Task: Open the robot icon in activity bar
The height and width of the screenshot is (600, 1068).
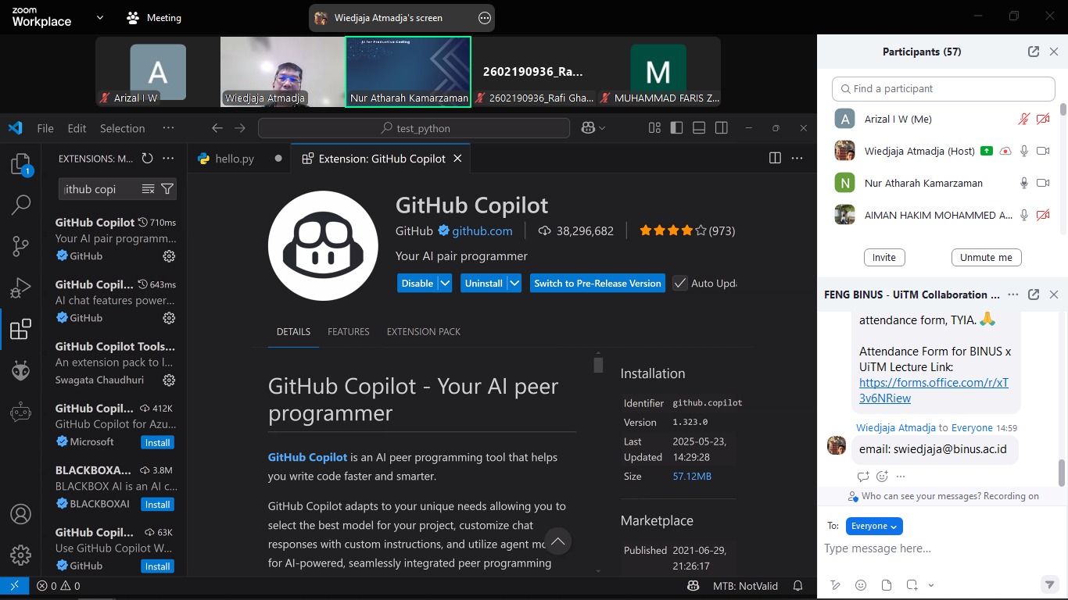Action: point(20,412)
